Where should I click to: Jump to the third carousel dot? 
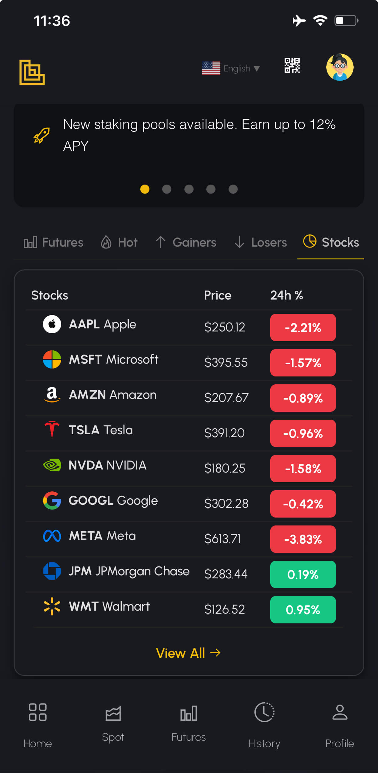189,189
